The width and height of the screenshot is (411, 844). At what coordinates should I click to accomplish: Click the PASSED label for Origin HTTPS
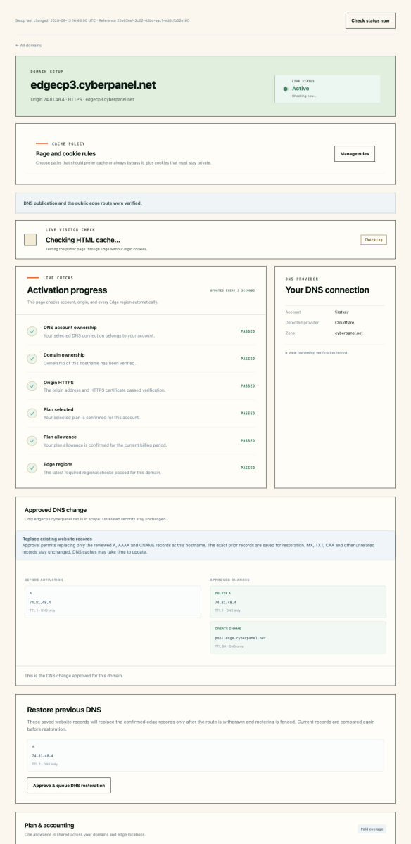[248, 385]
